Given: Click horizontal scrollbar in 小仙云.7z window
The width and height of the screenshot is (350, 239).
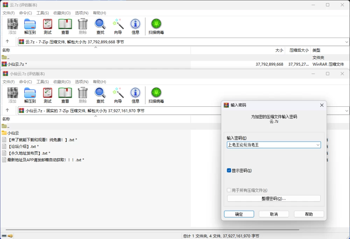Looking at the screenshot, I should 152,230.
